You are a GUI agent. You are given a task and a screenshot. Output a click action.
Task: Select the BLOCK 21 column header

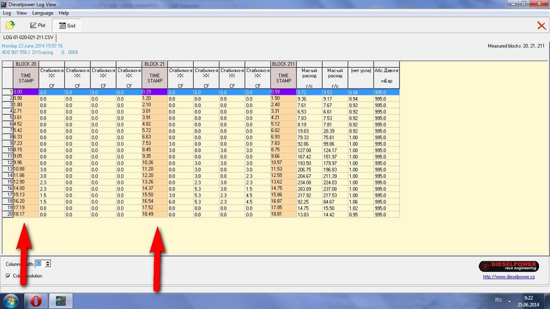pyautogui.click(x=155, y=64)
